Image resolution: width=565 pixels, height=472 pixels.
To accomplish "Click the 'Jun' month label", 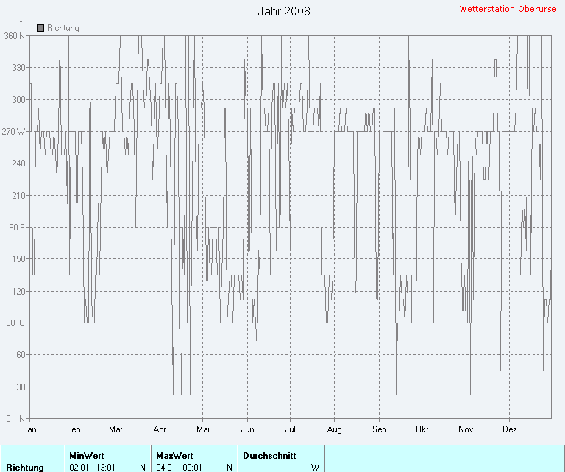I will pos(247,429).
